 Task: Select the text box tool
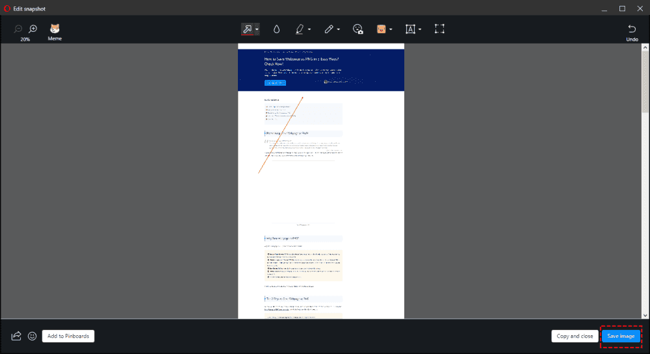410,29
